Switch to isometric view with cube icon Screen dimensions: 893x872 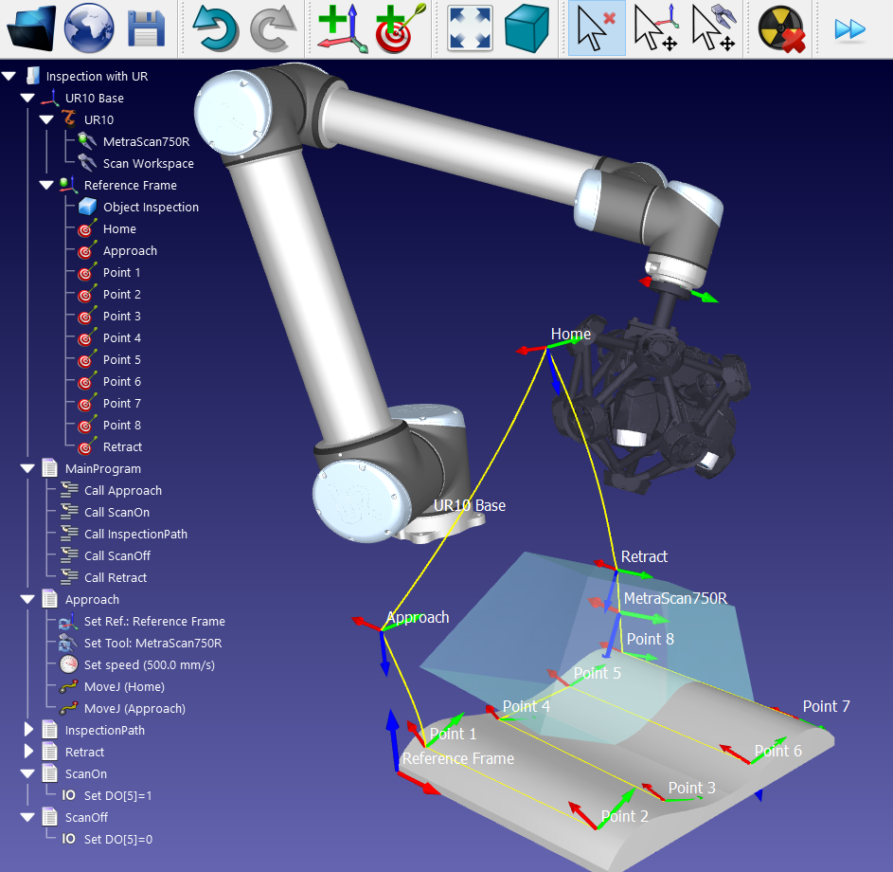click(526, 28)
